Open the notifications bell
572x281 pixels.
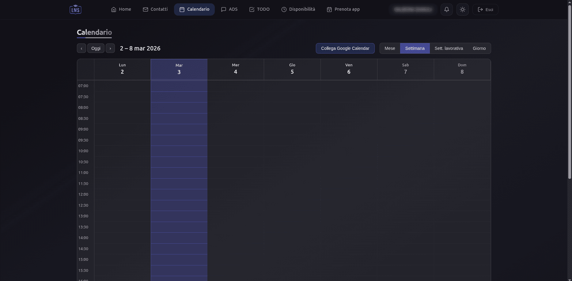click(446, 9)
